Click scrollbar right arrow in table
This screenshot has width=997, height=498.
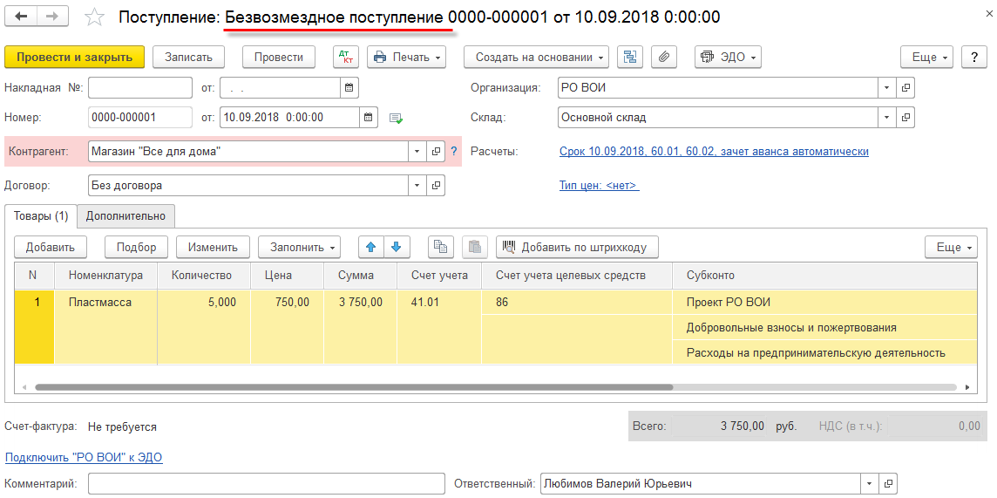click(967, 386)
